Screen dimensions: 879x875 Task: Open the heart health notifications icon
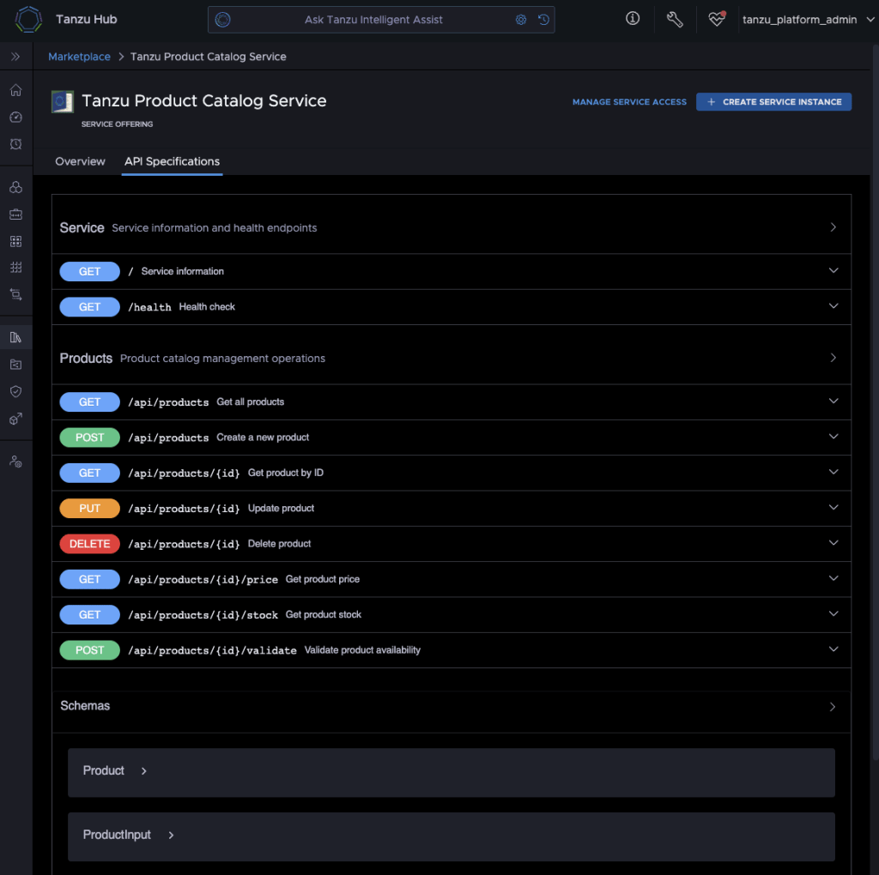pos(717,19)
